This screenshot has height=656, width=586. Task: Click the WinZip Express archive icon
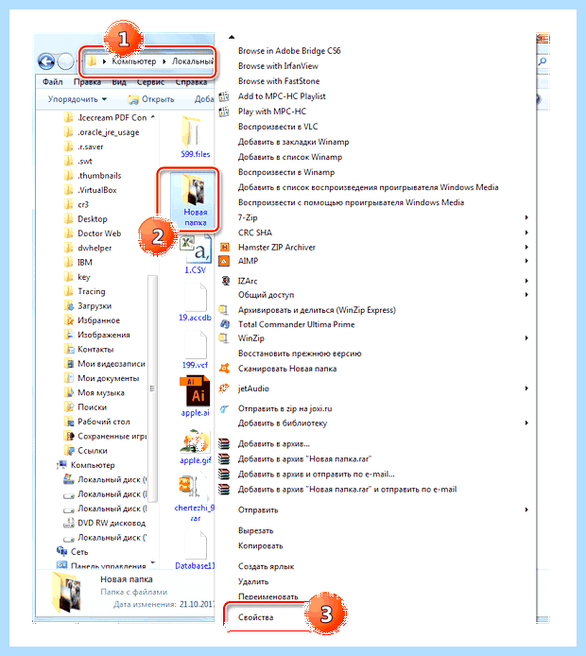point(224,310)
